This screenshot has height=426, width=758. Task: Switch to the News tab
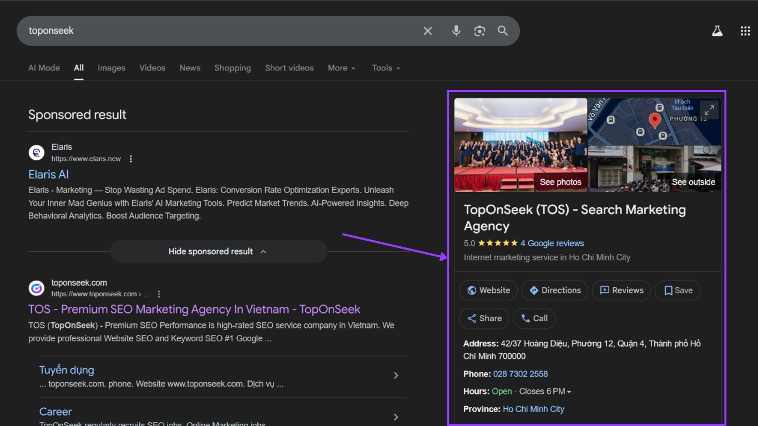190,68
